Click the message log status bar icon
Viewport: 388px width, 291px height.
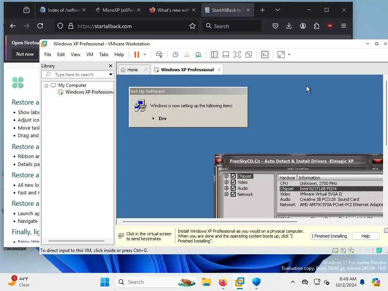379,250
